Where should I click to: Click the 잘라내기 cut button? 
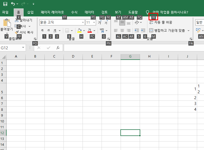pos(24,20)
